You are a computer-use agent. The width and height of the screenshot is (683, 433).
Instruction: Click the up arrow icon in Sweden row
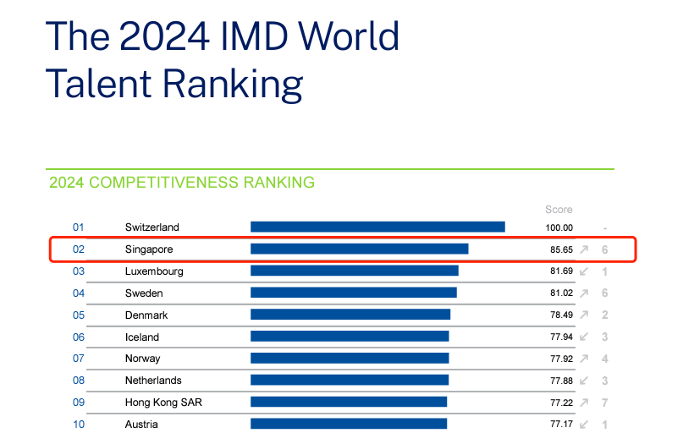[583, 293]
